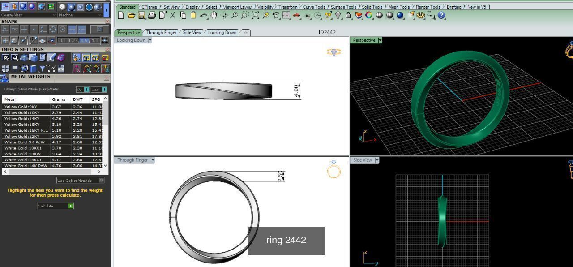Screen dimensions: 573x267
Task: Click the Zoom Extents icon
Action: (255, 15)
